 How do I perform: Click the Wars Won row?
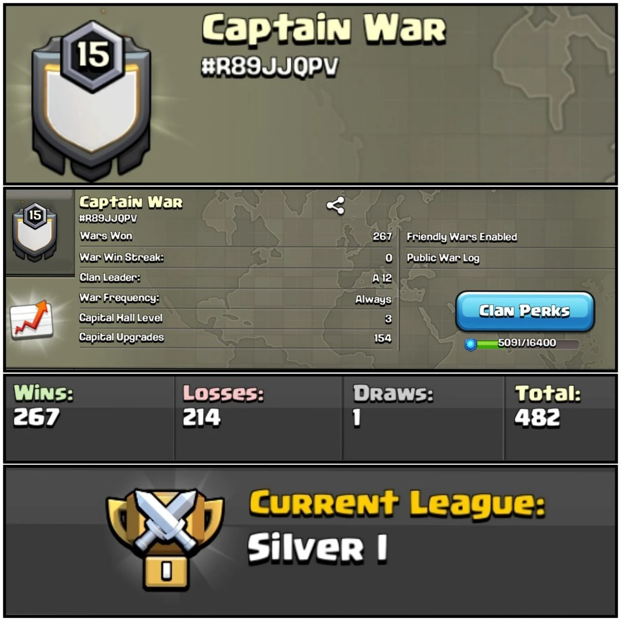(x=236, y=236)
